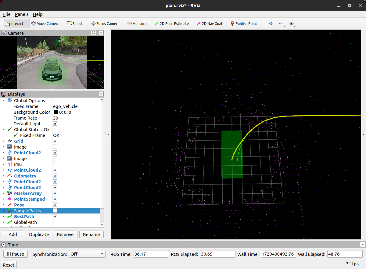Click the Remove button
This screenshot has width=366, height=269.
coord(65,234)
